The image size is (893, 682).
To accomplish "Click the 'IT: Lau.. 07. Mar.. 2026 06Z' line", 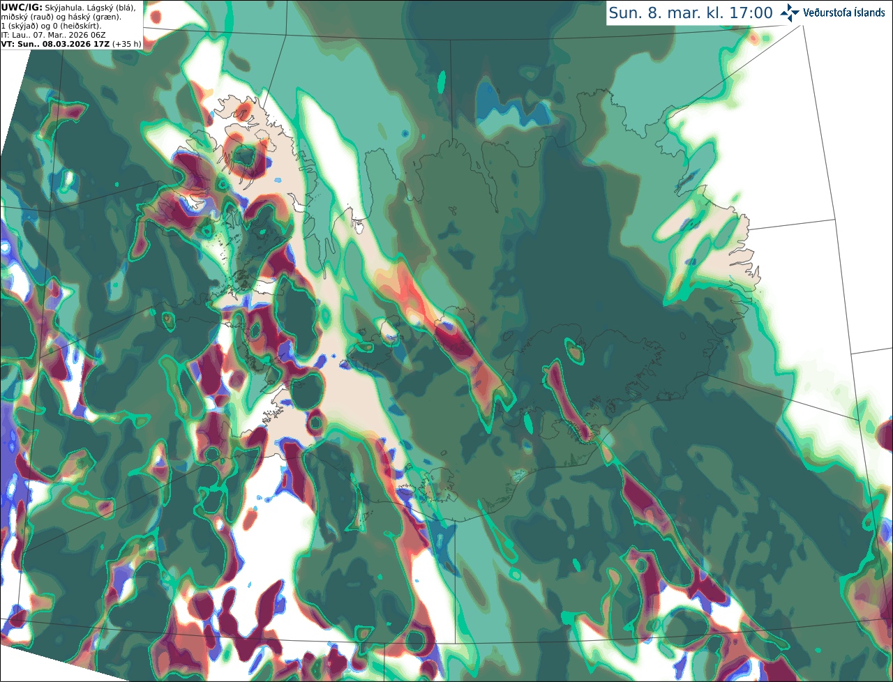I will point(52,35).
